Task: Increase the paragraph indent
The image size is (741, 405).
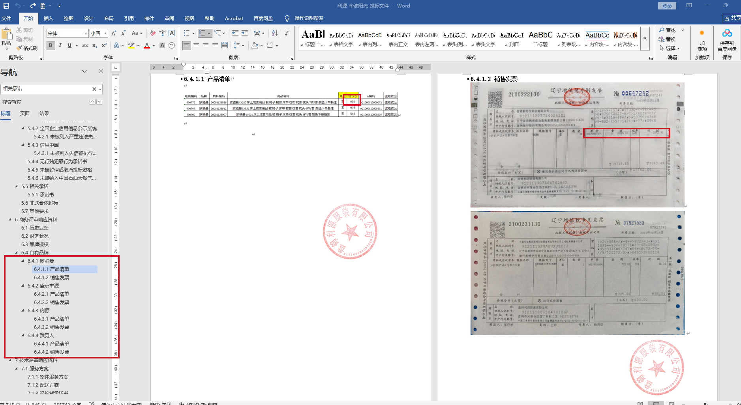Action: pos(245,33)
